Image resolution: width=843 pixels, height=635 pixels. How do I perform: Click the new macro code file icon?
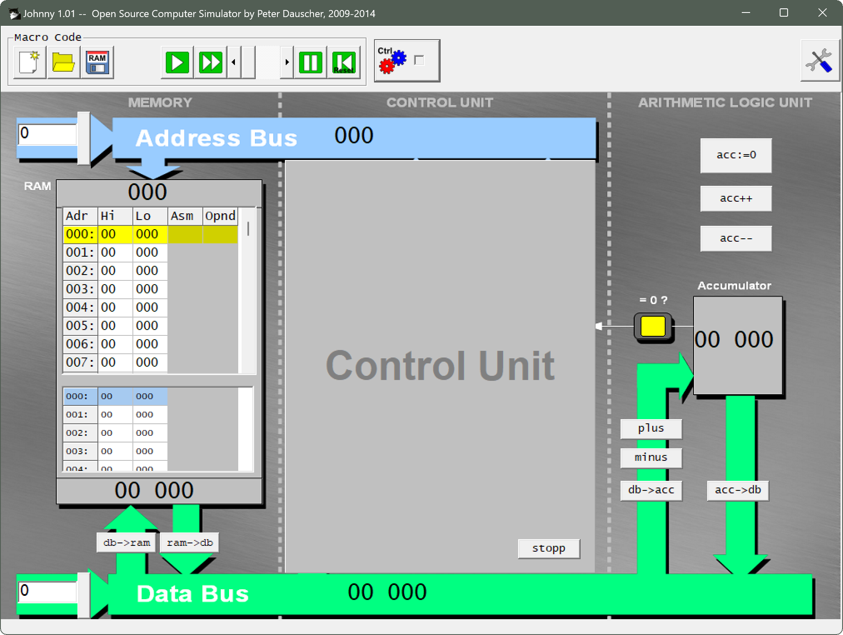pos(29,62)
